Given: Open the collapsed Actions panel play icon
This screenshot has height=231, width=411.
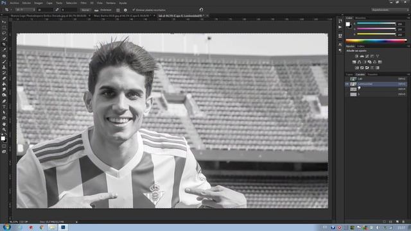Looking at the screenshot, I should (x=340, y=27).
